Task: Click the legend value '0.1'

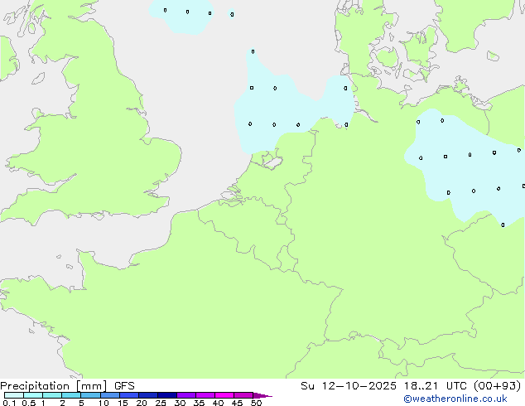Action: [9, 403]
